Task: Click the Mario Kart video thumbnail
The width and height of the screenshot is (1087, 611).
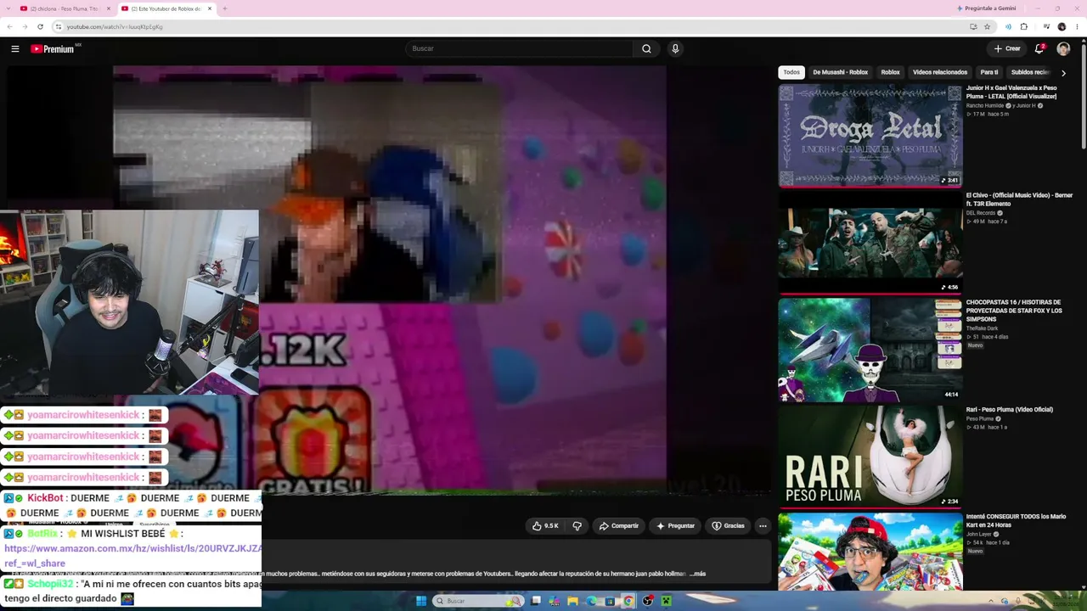Action: pos(870,552)
